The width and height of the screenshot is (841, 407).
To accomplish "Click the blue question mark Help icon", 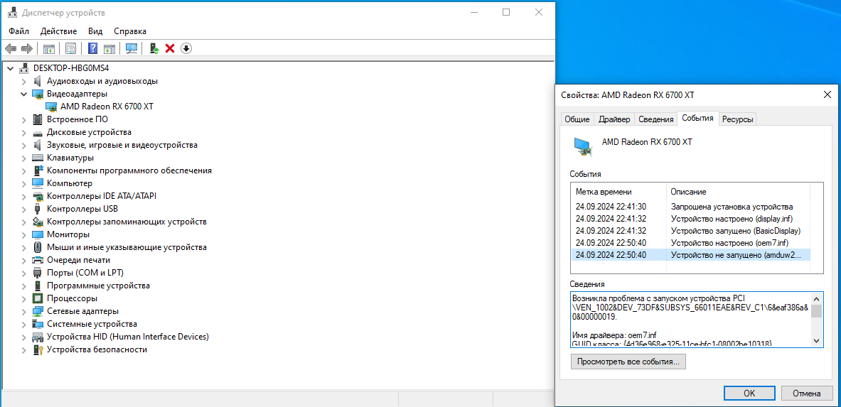I will pos(93,49).
